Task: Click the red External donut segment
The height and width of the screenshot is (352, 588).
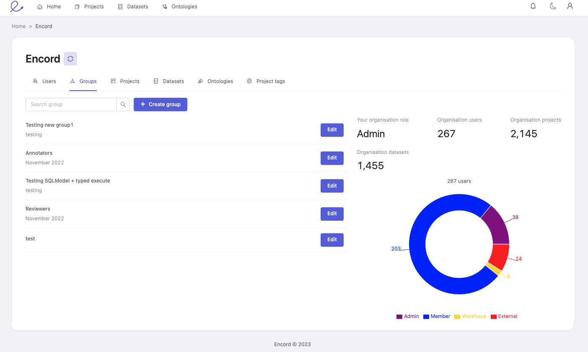Action: pos(500,256)
